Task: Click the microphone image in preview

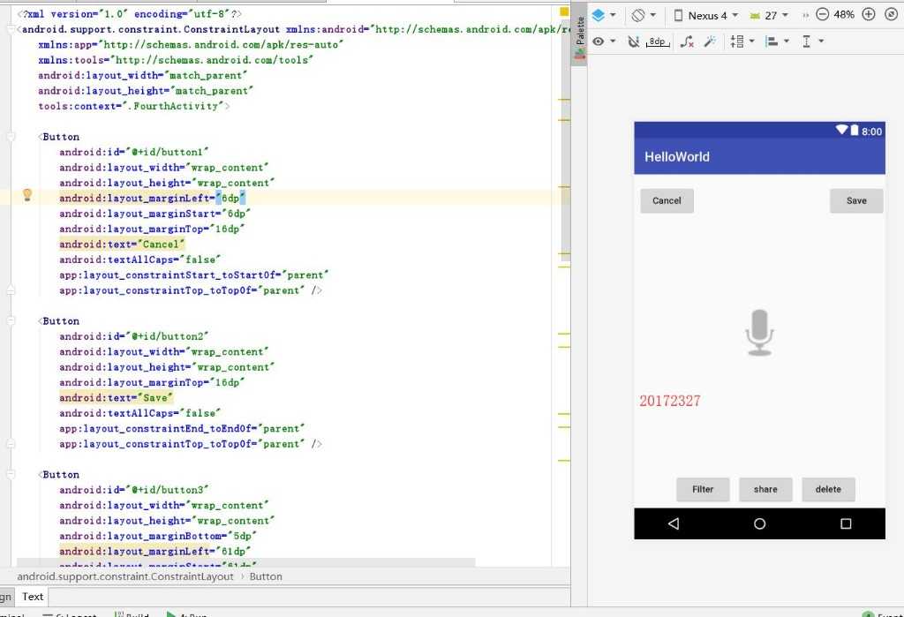Action: tap(759, 333)
